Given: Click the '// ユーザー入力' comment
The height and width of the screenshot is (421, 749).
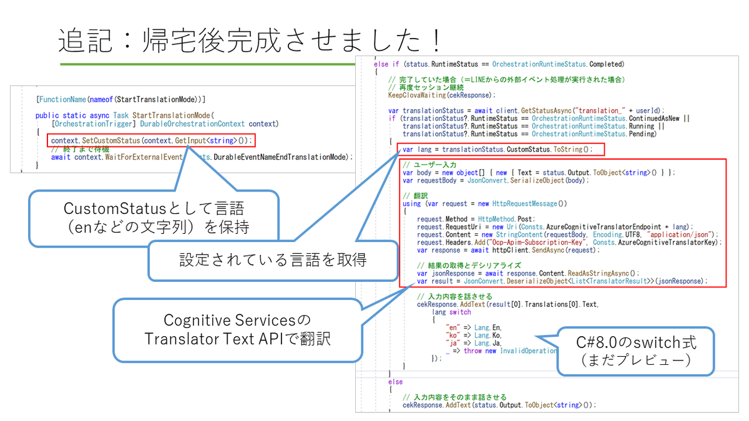Looking at the screenshot, I should pyautogui.click(x=429, y=165).
